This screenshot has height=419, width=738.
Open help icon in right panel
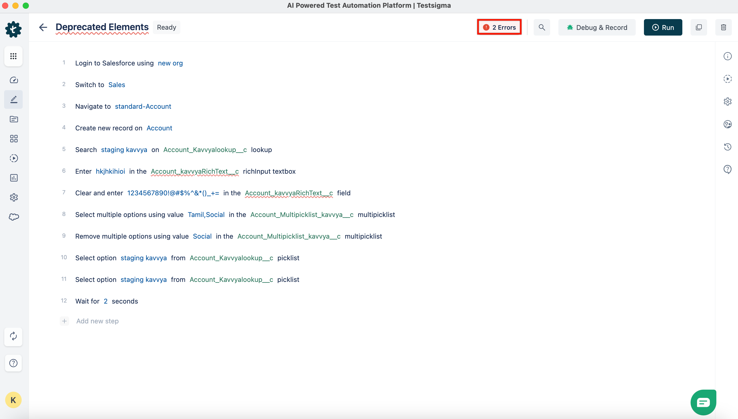[728, 170]
